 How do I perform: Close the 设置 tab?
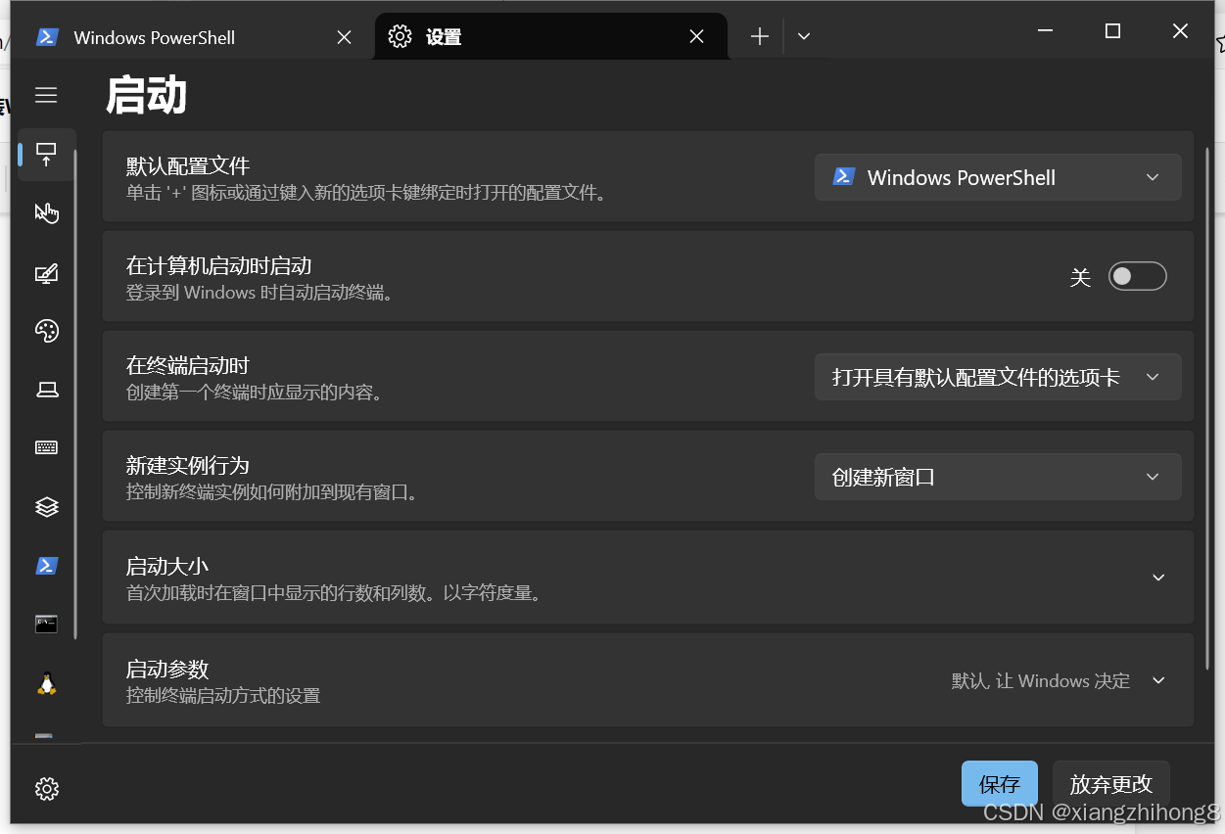click(x=696, y=37)
